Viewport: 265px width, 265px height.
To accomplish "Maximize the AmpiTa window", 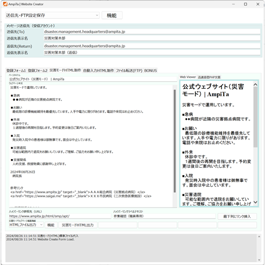I will [x=246, y=4].
